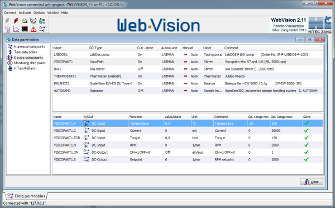
Task: Click the data point arrows toolbar icon
Action: point(42,29)
